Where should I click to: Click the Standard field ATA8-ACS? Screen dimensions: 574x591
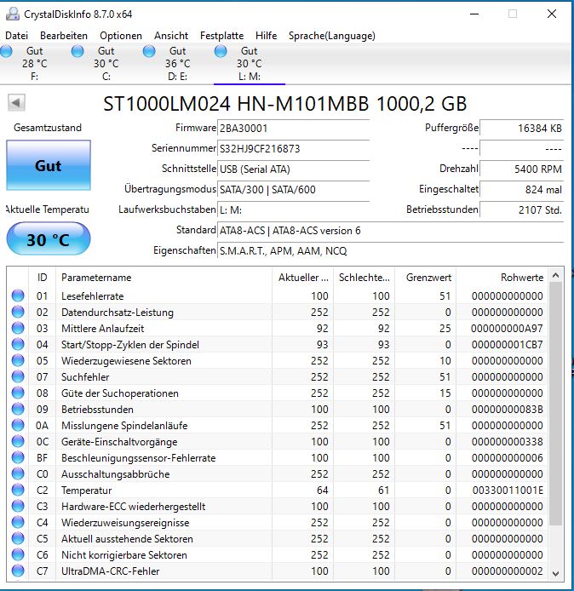pos(390,230)
